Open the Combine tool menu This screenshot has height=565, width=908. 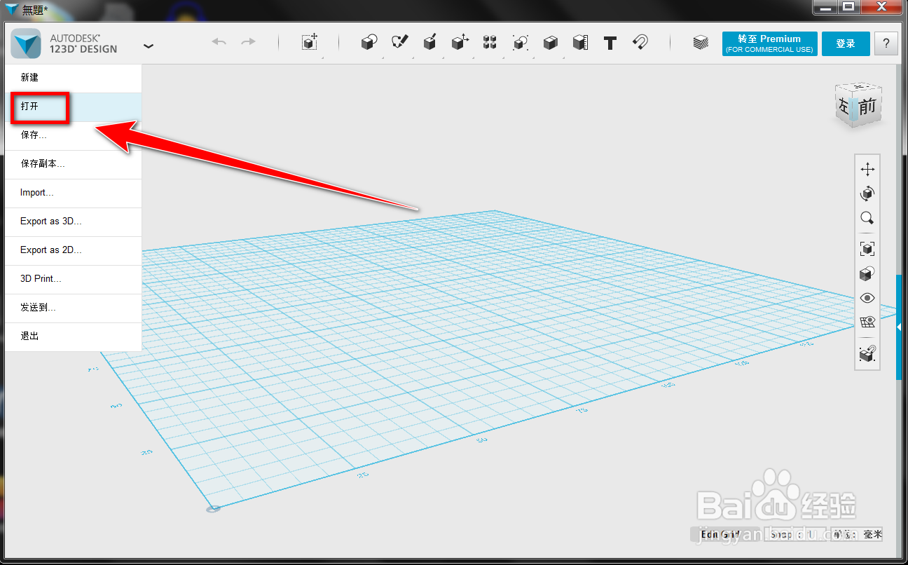pyautogui.click(x=550, y=43)
